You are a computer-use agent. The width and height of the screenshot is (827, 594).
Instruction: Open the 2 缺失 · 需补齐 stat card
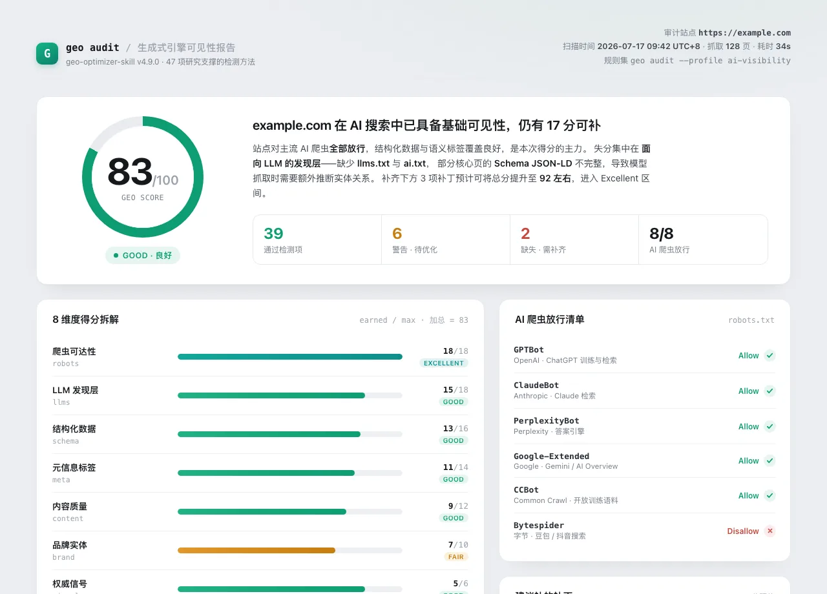click(574, 240)
